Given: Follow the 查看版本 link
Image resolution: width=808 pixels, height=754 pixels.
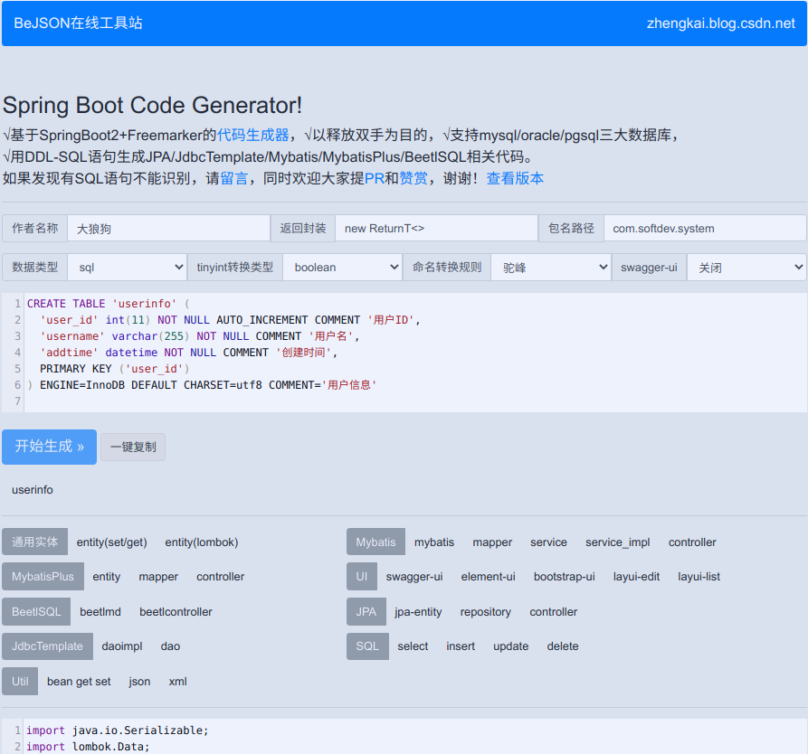Looking at the screenshot, I should pos(515,178).
